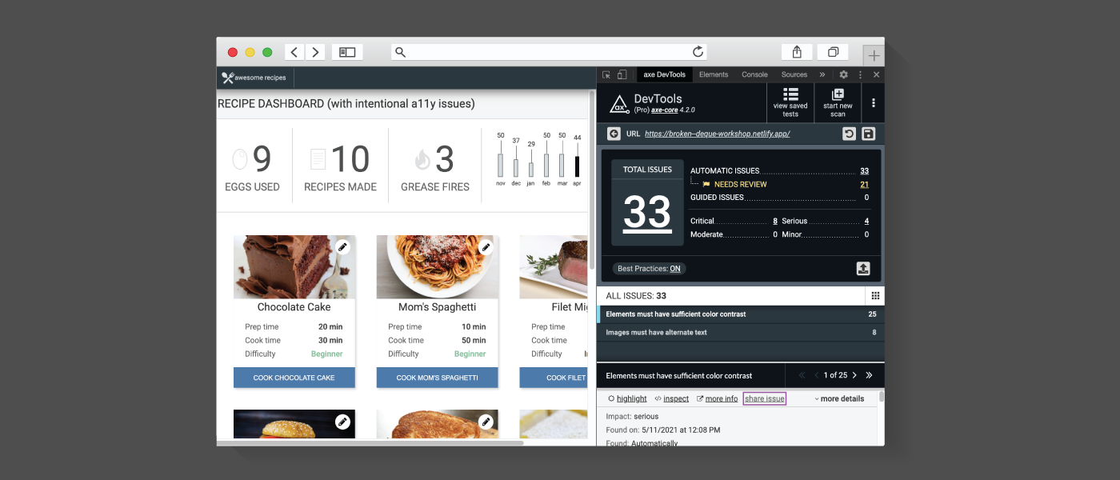The image size is (1120, 480).
Task: Switch to the Elements tab
Action: pyautogui.click(x=714, y=74)
